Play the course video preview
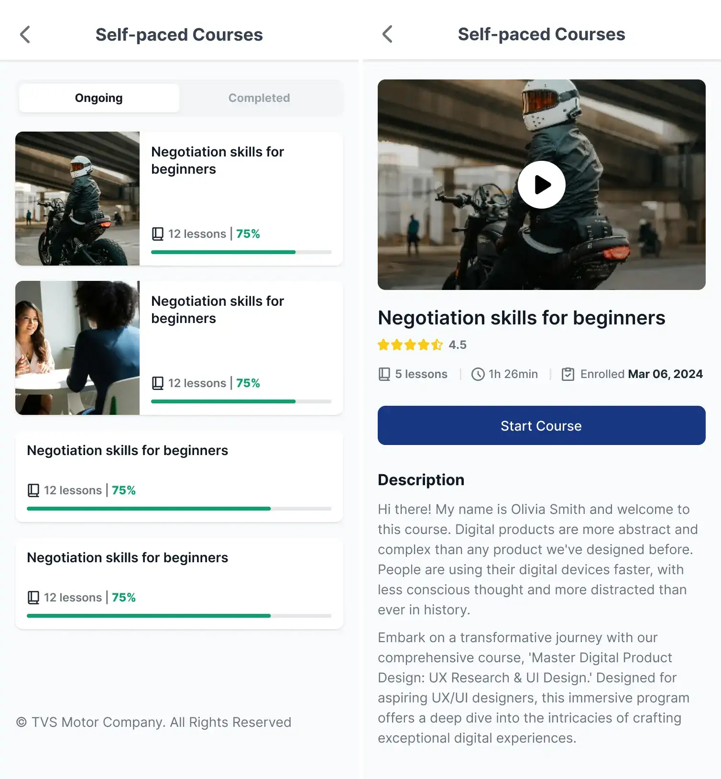Image resolution: width=721 pixels, height=779 pixels. (541, 185)
